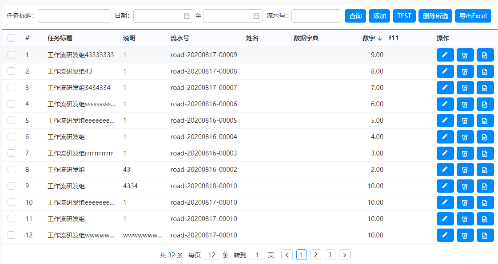Tick the checkbox for row 5
The height and width of the screenshot is (264, 498).
12,120
